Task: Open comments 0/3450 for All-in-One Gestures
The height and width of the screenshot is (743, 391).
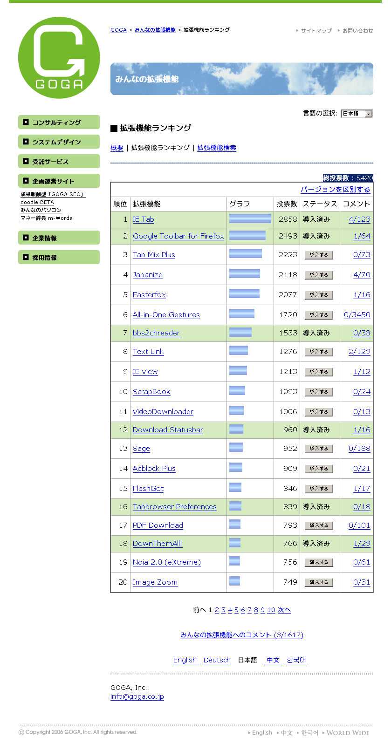Action: pyautogui.click(x=357, y=315)
